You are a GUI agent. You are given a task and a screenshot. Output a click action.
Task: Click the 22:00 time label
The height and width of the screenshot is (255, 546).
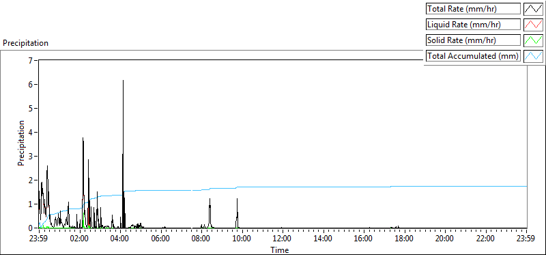point(486,239)
